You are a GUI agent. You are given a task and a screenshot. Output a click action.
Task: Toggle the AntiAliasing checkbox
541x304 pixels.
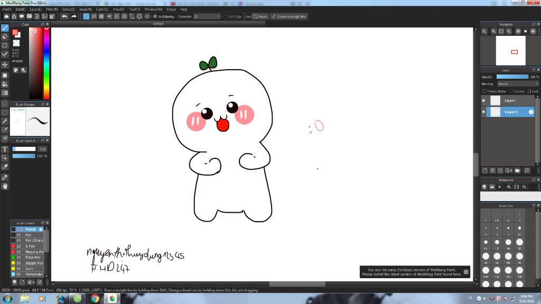tap(155, 16)
